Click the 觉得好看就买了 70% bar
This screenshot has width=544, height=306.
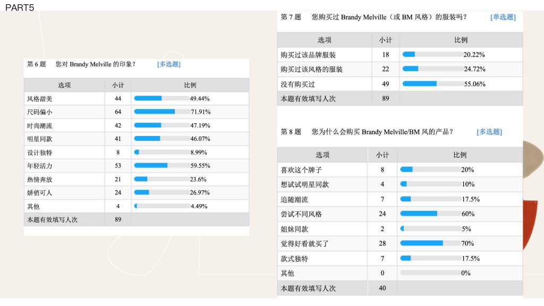pos(430,243)
